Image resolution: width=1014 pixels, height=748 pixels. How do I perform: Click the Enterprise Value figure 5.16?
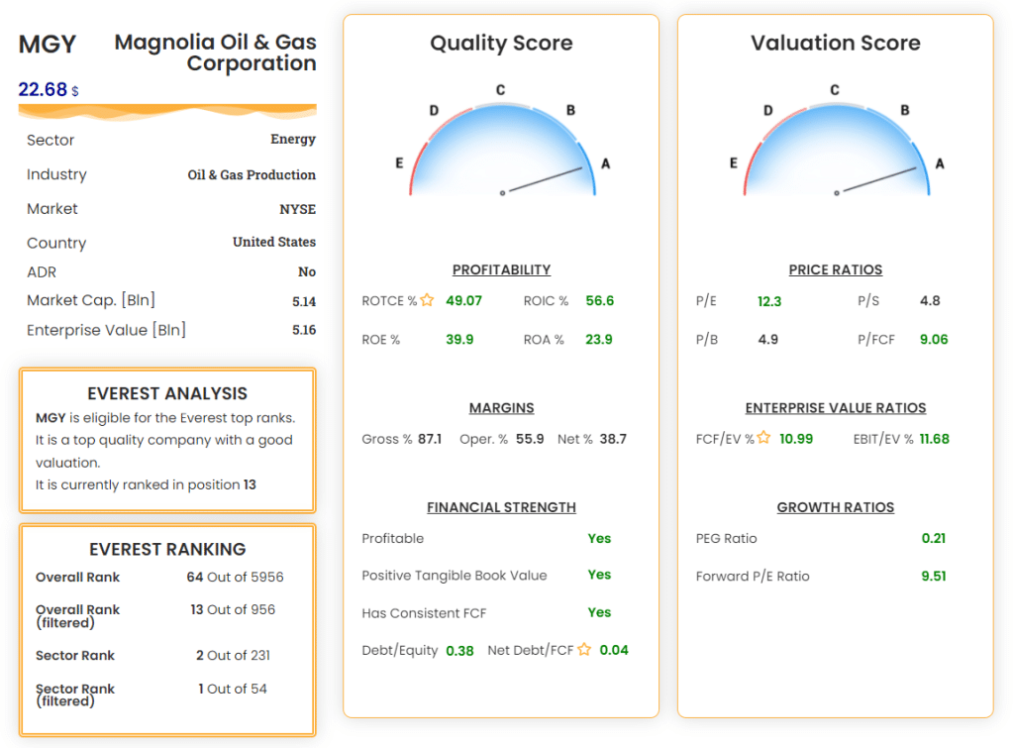click(x=304, y=330)
